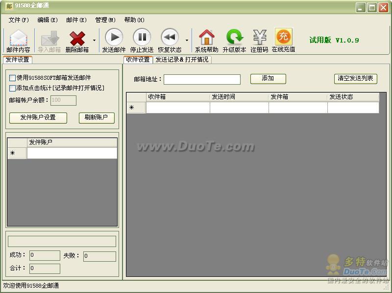This screenshot has width=392, height=293.
Task: Click the 邮箱地址 input field
Action: point(202,79)
